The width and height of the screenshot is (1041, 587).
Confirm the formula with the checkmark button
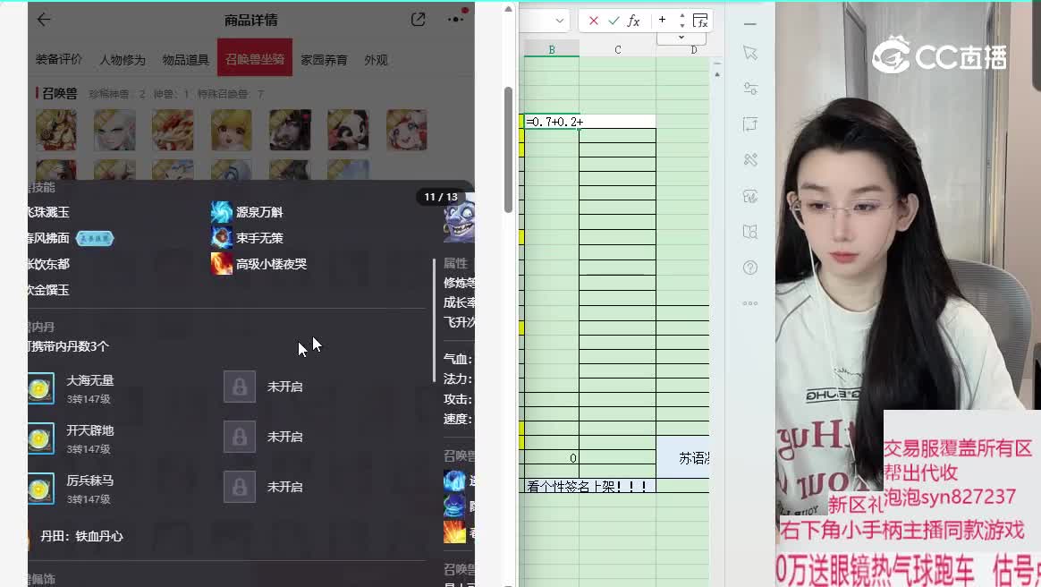pyautogui.click(x=614, y=20)
